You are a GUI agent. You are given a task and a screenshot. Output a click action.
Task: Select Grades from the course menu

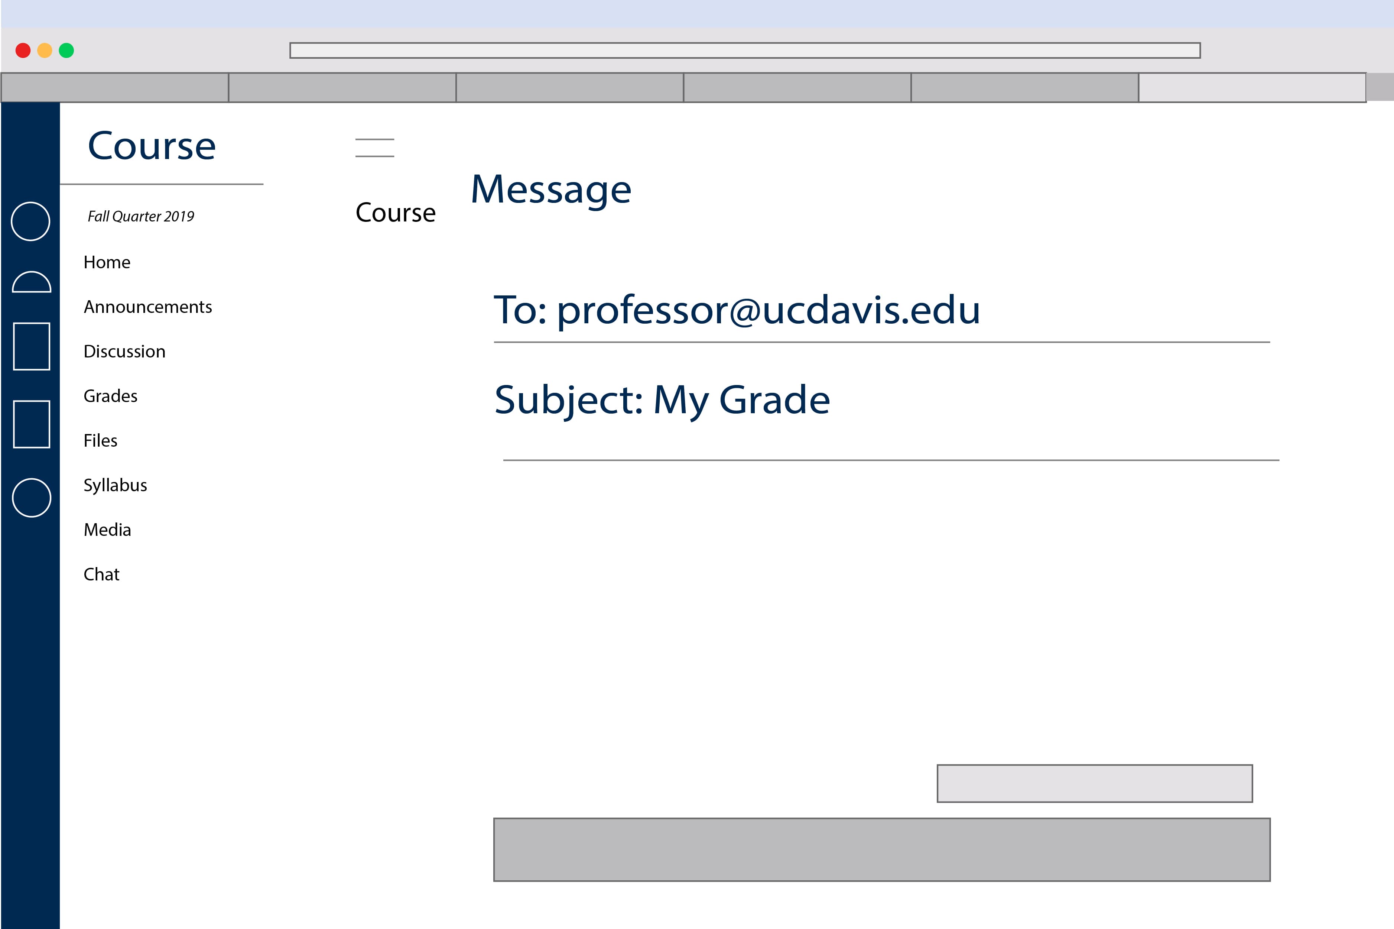coord(110,396)
